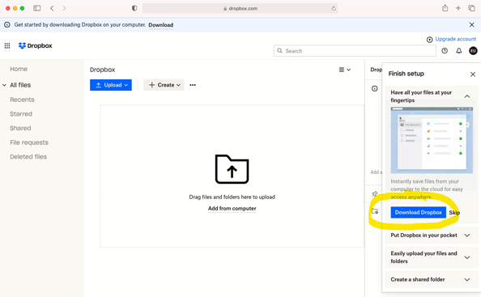481x297 pixels.
Task: Click the 'Finish setup' heading
Action: [407, 74]
